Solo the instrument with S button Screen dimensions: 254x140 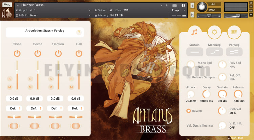[192, 6]
